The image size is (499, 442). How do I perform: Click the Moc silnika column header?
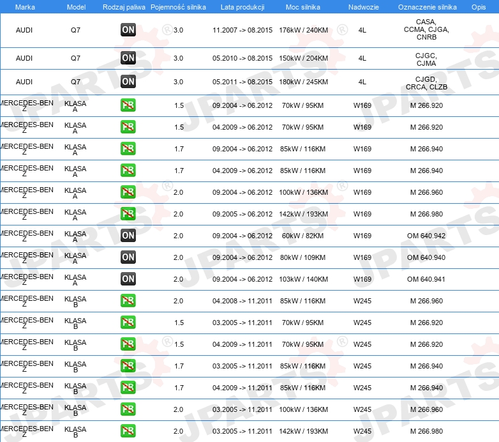click(x=303, y=7)
